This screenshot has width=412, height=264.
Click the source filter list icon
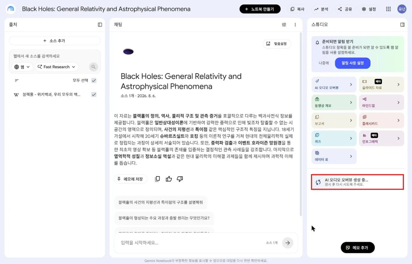17,80
